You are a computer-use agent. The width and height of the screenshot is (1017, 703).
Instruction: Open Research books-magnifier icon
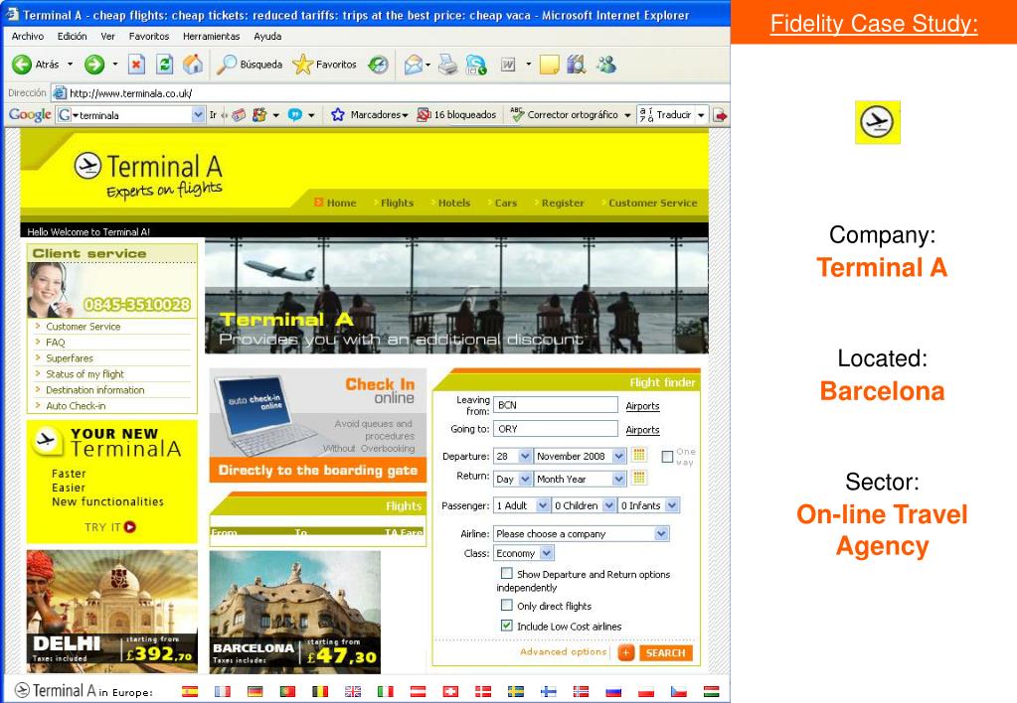pyautogui.click(x=577, y=65)
